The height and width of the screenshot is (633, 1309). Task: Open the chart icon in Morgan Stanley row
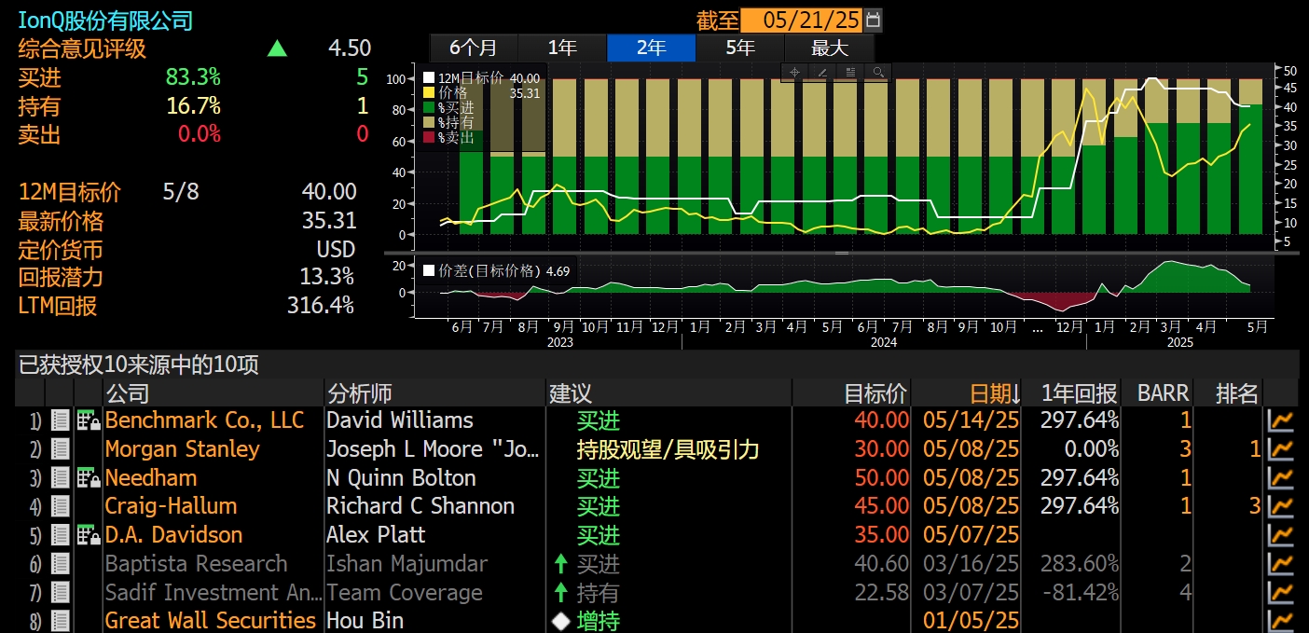tap(1282, 449)
